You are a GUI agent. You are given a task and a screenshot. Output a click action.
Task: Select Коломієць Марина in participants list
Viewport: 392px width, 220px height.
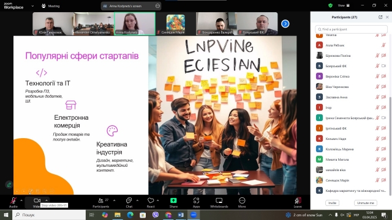[350, 149]
